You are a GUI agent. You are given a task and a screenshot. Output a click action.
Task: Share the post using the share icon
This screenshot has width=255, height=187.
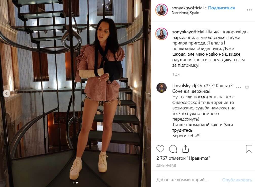185,149
